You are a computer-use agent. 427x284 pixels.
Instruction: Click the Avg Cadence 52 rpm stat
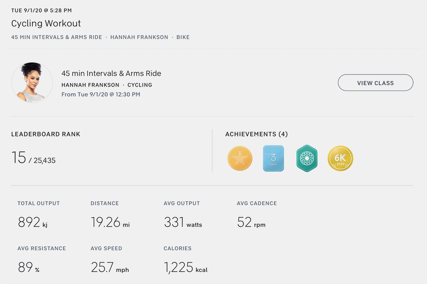point(251,222)
